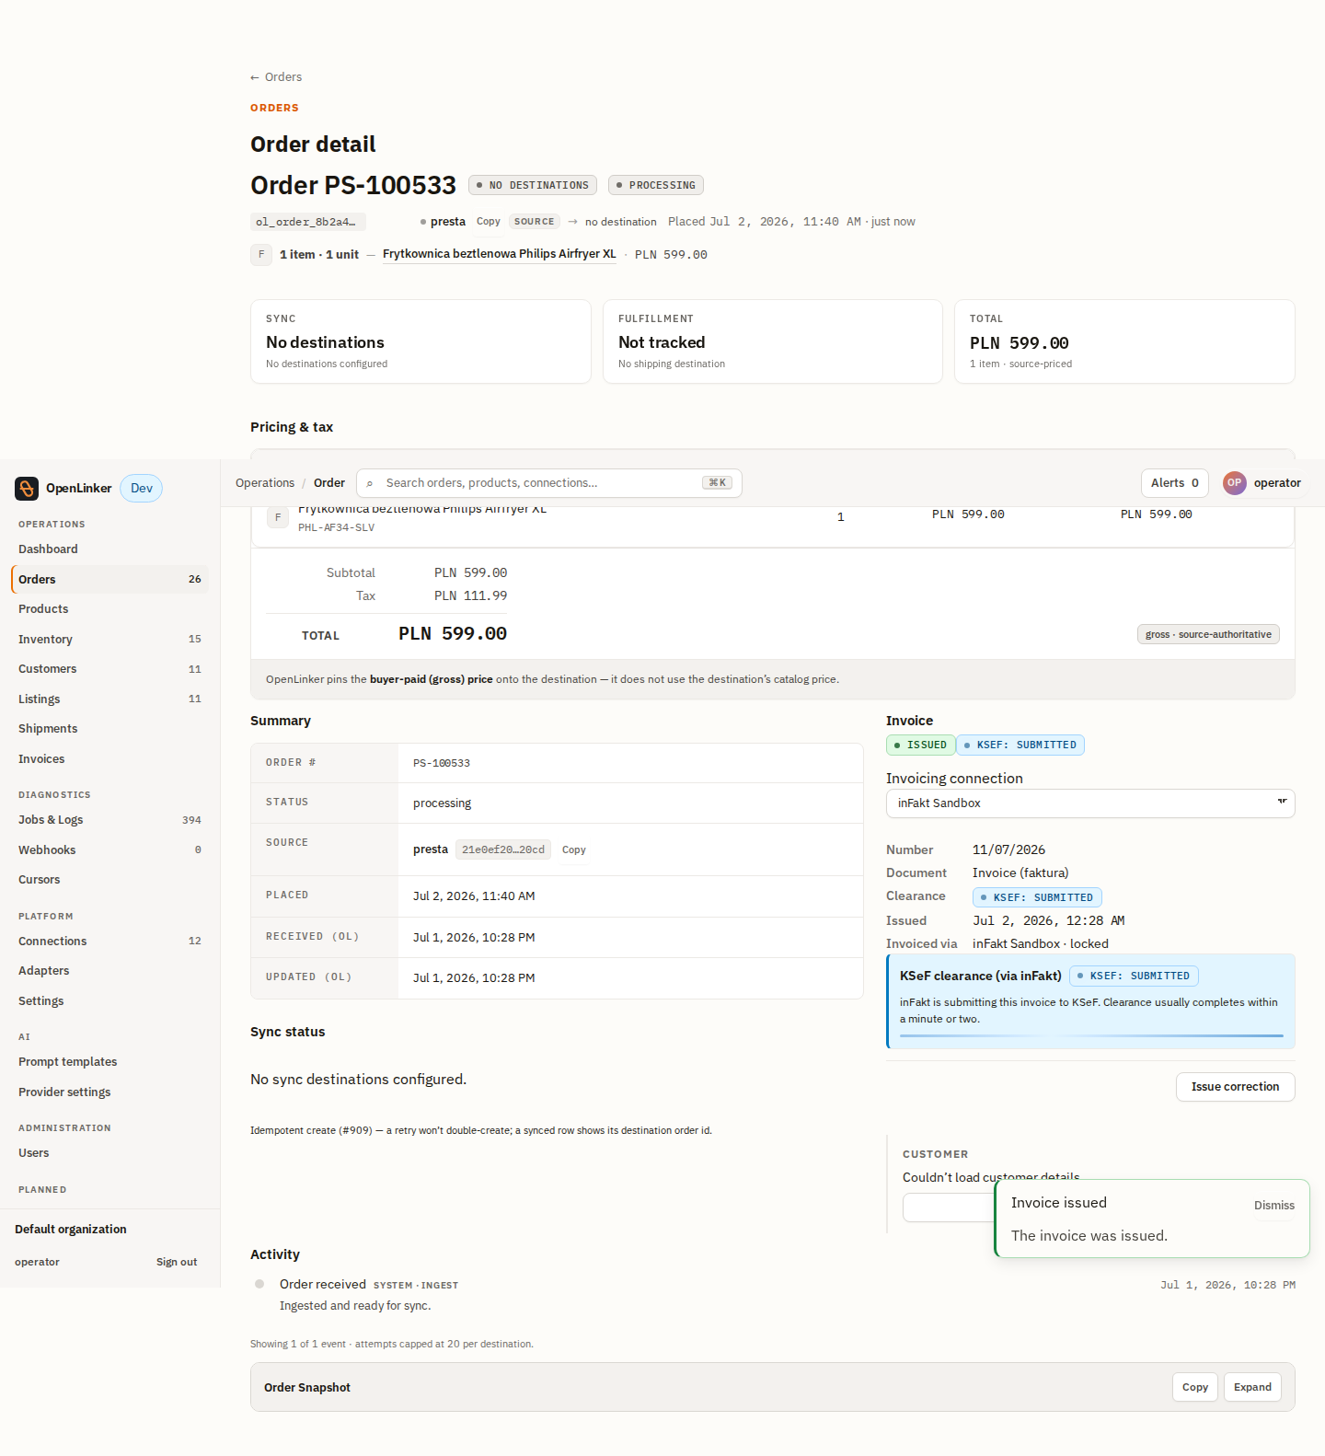Image resolution: width=1325 pixels, height=1456 pixels.
Task: Open Provider settings in the sidebar
Action: [109, 1092]
